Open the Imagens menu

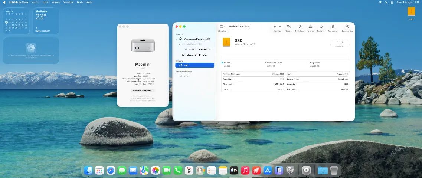(x=56, y=2)
